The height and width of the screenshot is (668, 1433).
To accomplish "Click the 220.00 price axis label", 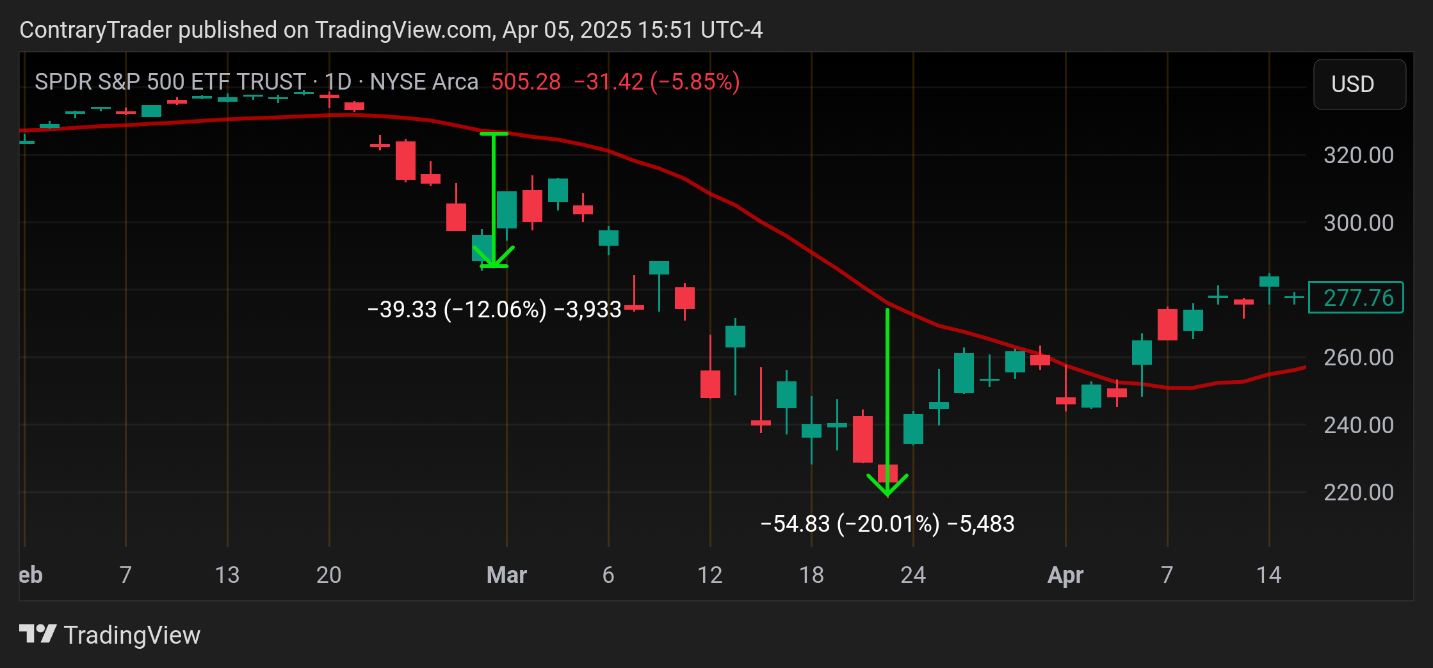I will [1359, 493].
